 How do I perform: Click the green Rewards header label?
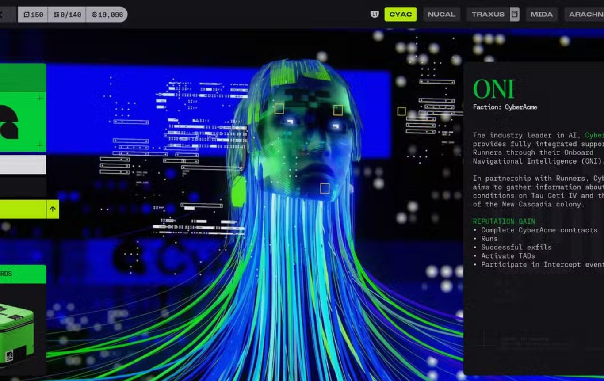(x=22, y=274)
